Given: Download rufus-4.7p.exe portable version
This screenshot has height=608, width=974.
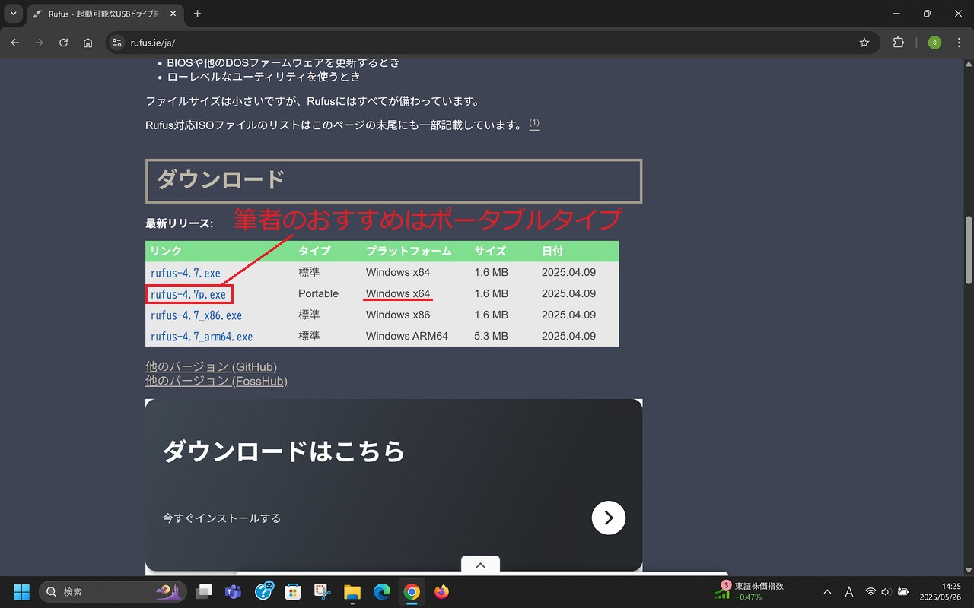Looking at the screenshot, I should tap(189, 294).
